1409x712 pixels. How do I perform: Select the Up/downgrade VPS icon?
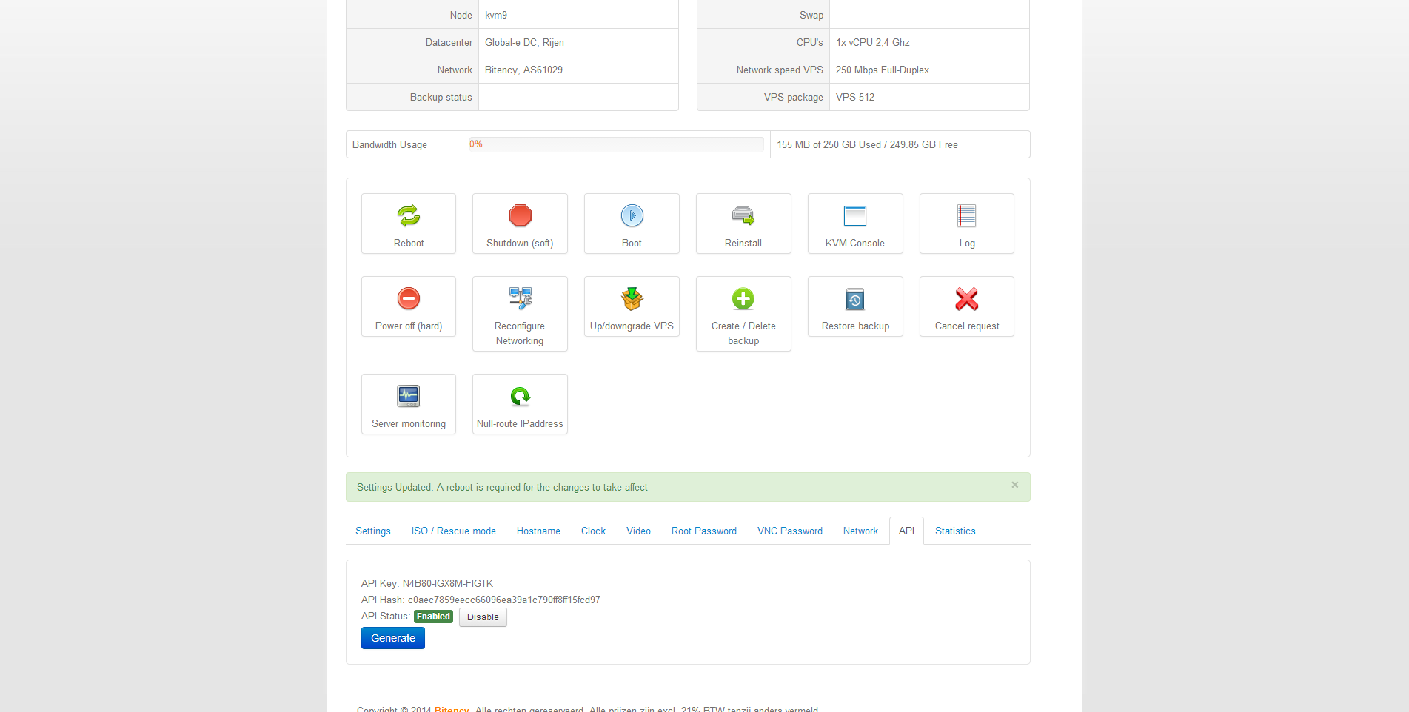(x=632, y=298)
